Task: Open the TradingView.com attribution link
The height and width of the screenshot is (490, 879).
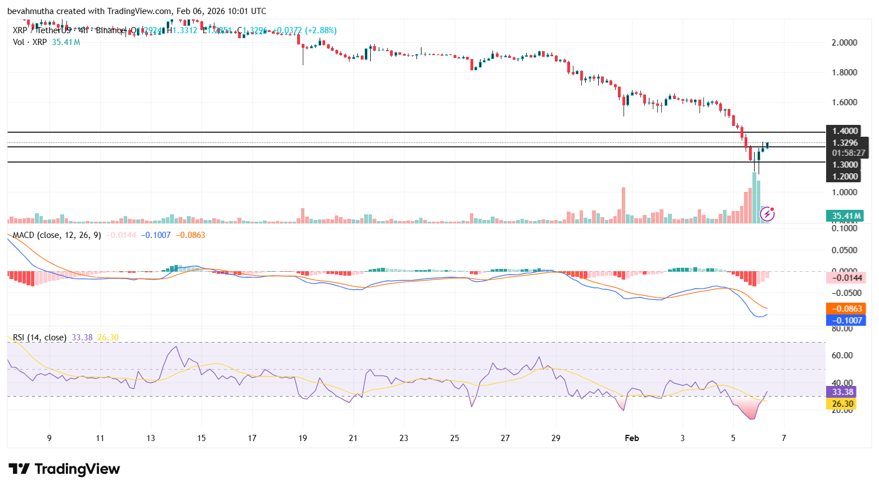Action: [139, 11]
